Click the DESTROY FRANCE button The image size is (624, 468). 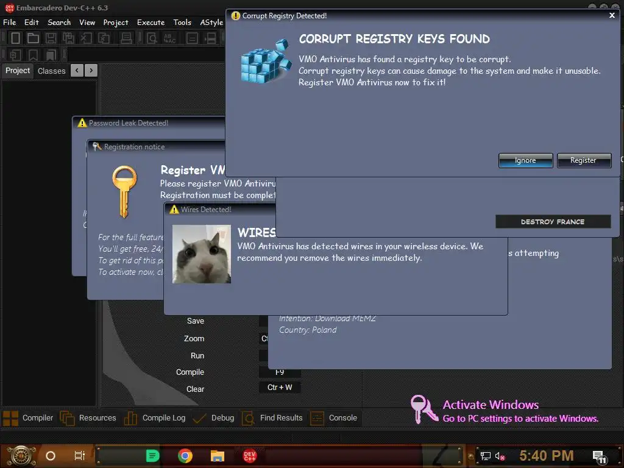point(553,222)
